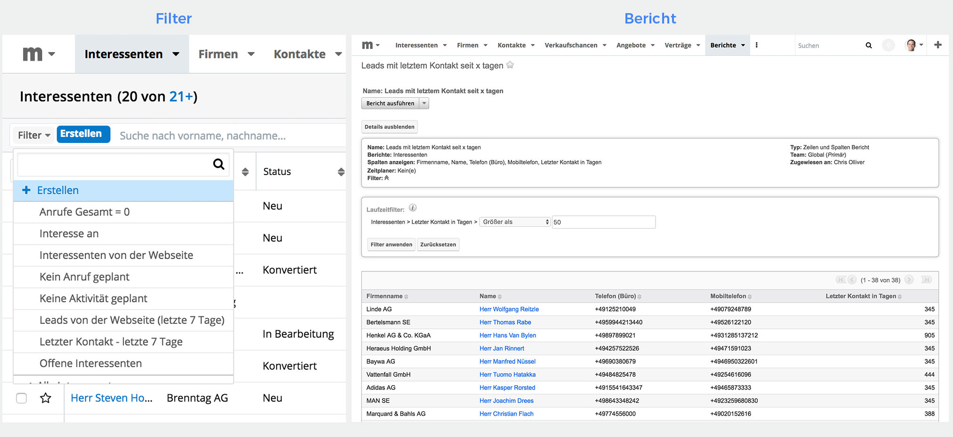Select Interessenten von der Webseite filter
This screenshot has width=953, height=437.
[123, 255]
